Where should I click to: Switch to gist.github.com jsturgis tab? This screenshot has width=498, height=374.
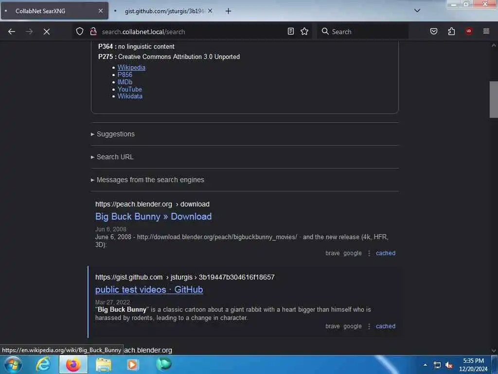[164, 11]
